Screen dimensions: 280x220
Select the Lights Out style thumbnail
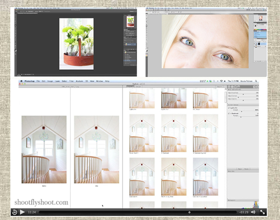(174, 98)
